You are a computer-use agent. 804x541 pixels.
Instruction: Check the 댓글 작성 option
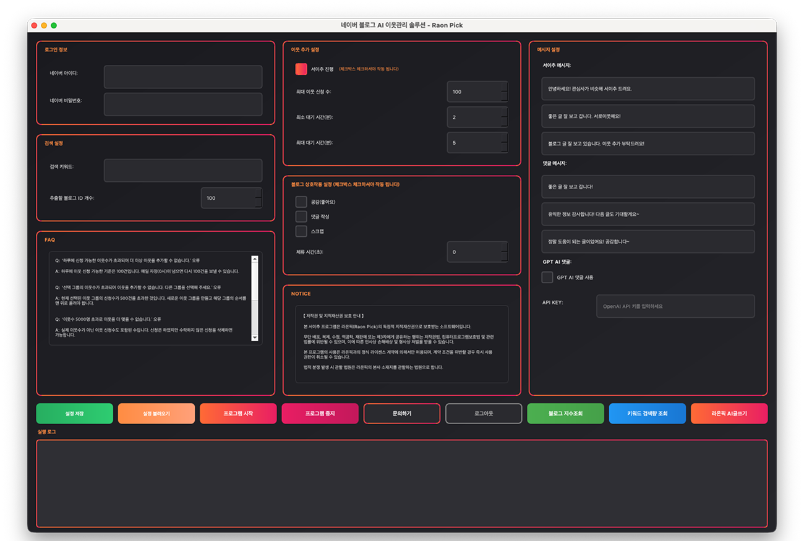point(301,216)
